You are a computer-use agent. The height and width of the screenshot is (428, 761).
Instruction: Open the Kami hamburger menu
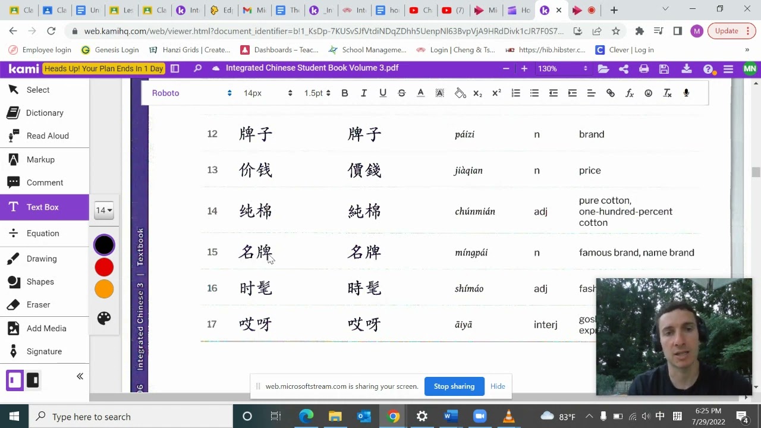(x=728, y=69)
